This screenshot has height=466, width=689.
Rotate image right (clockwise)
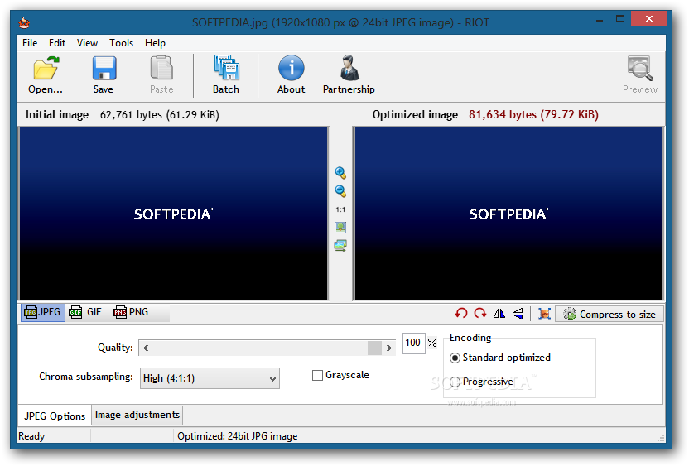479,313
